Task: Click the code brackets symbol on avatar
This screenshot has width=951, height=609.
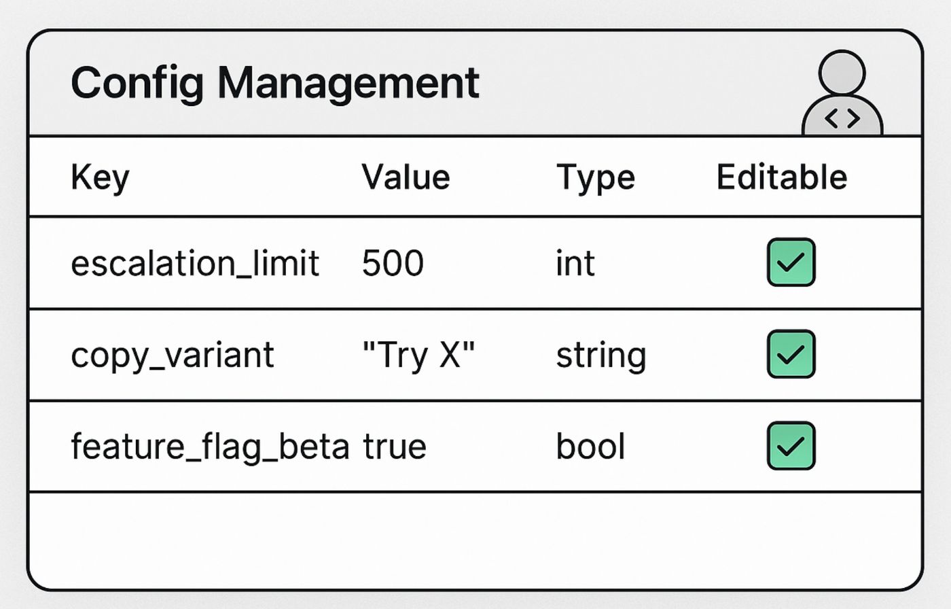Action: 842,118
